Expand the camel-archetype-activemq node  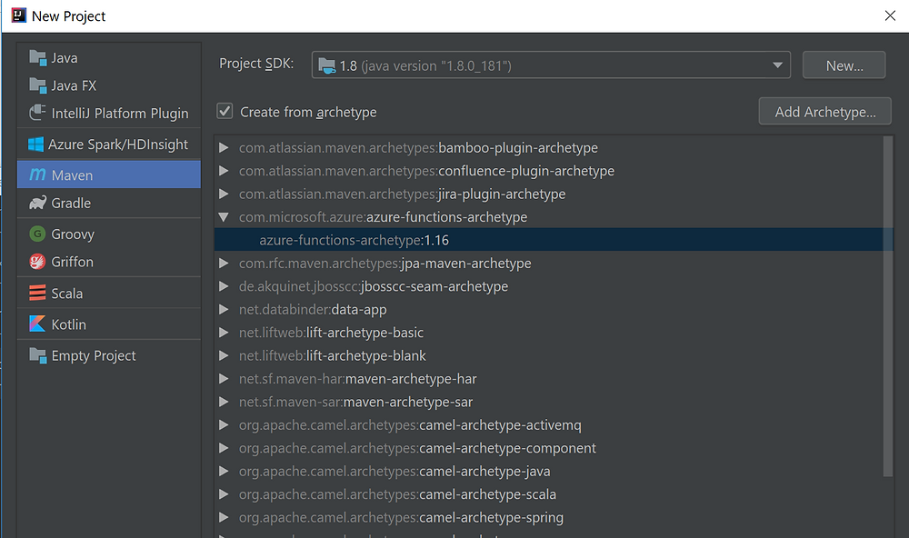tap(224, 425)
